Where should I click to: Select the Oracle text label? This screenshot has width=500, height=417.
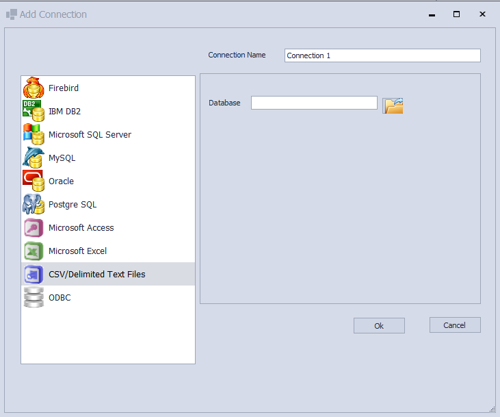61,181
